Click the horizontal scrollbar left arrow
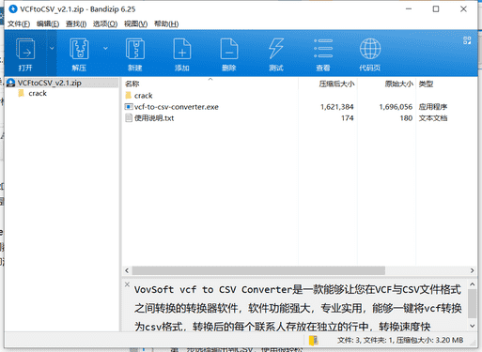This screenshot has width=482, height=352. coord(127,270)
